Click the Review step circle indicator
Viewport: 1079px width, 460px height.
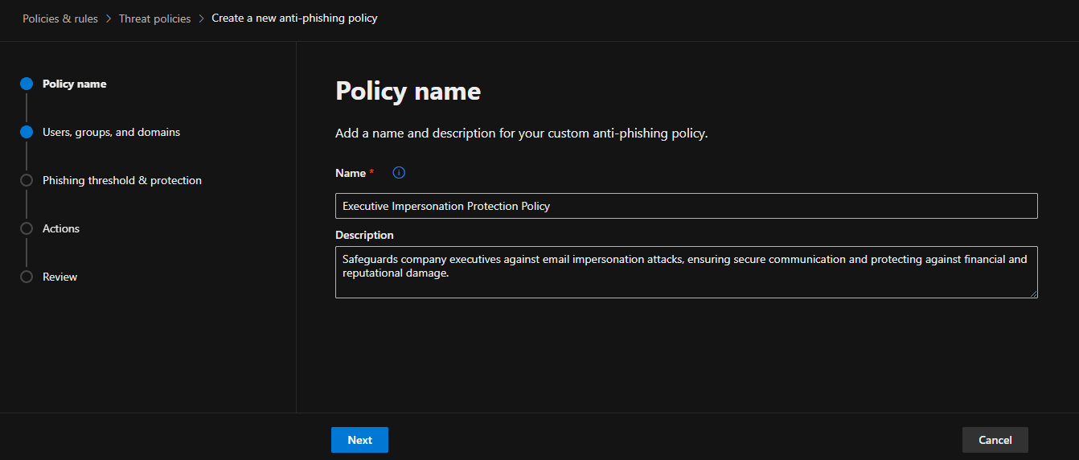tap(27, 277)
